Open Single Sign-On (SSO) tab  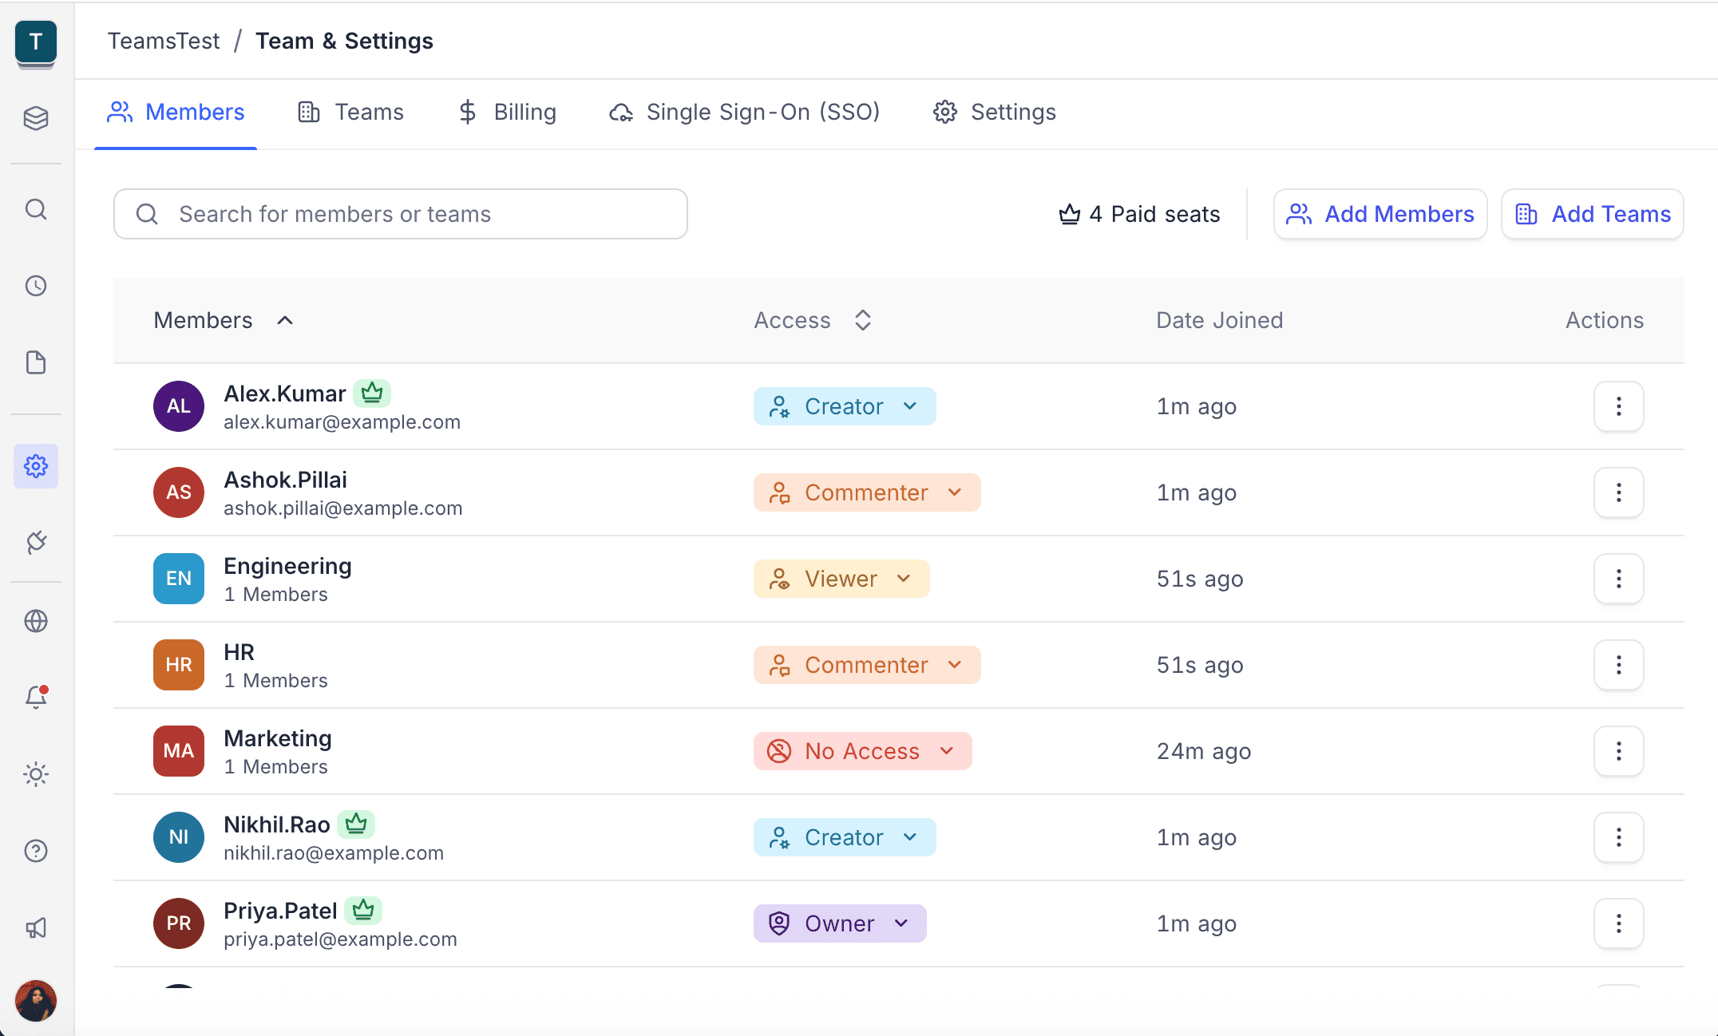(x=744, y=112)
